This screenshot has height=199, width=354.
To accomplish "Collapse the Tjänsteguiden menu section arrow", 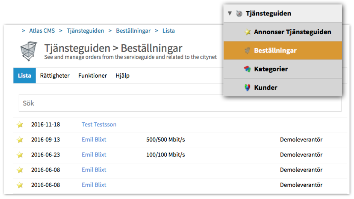I will coord(230,13).
